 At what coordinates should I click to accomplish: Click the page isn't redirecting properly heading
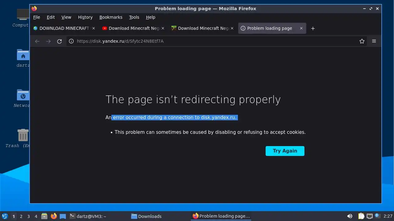tap(193, 99)
